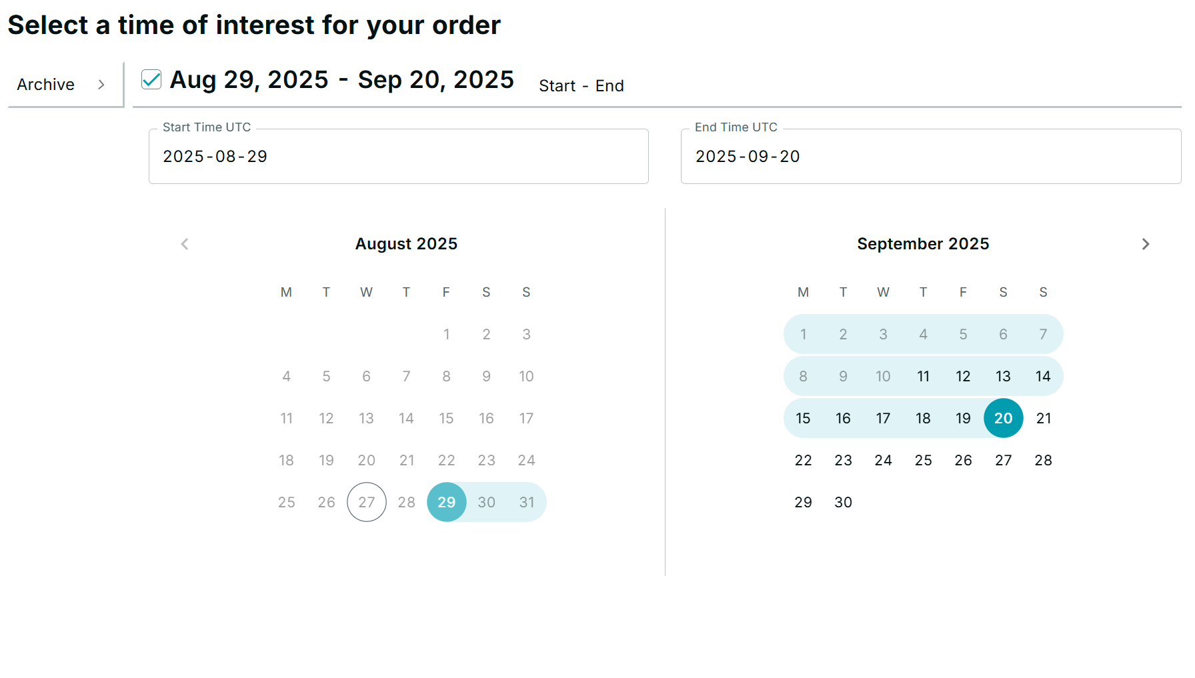Uncheck the date range checkbox

coord(151,80)
